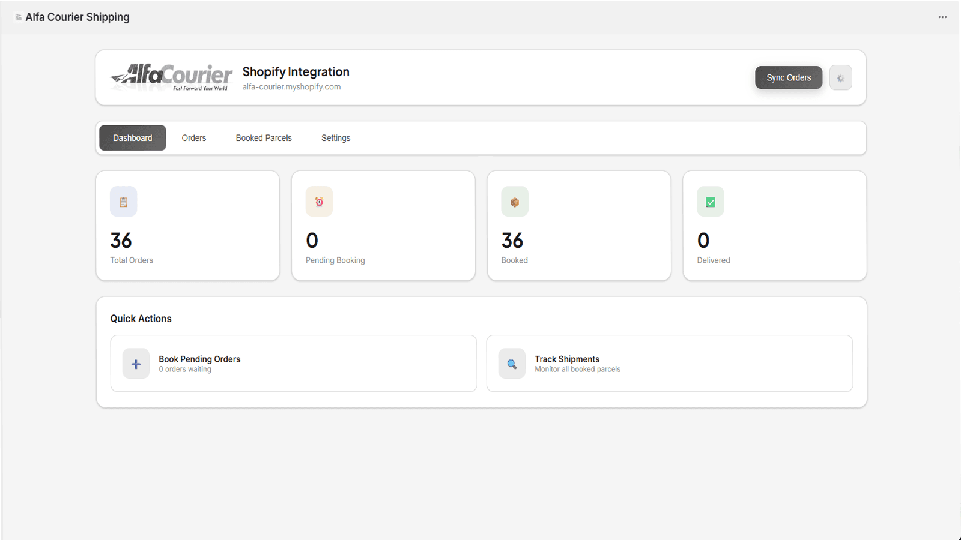The height and width of the screenshot is (540, 961).
Task: Click the Sync Orders button
Action: pyautogui.click(x=789, y=77)
